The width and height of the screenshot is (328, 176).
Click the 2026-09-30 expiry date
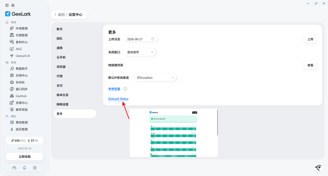pyautogui.click(x=24, y=148)
